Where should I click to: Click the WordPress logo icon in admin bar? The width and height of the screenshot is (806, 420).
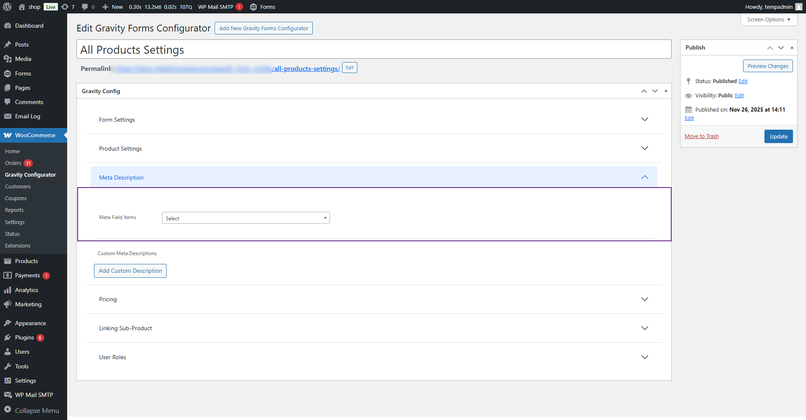coord(7,7)
